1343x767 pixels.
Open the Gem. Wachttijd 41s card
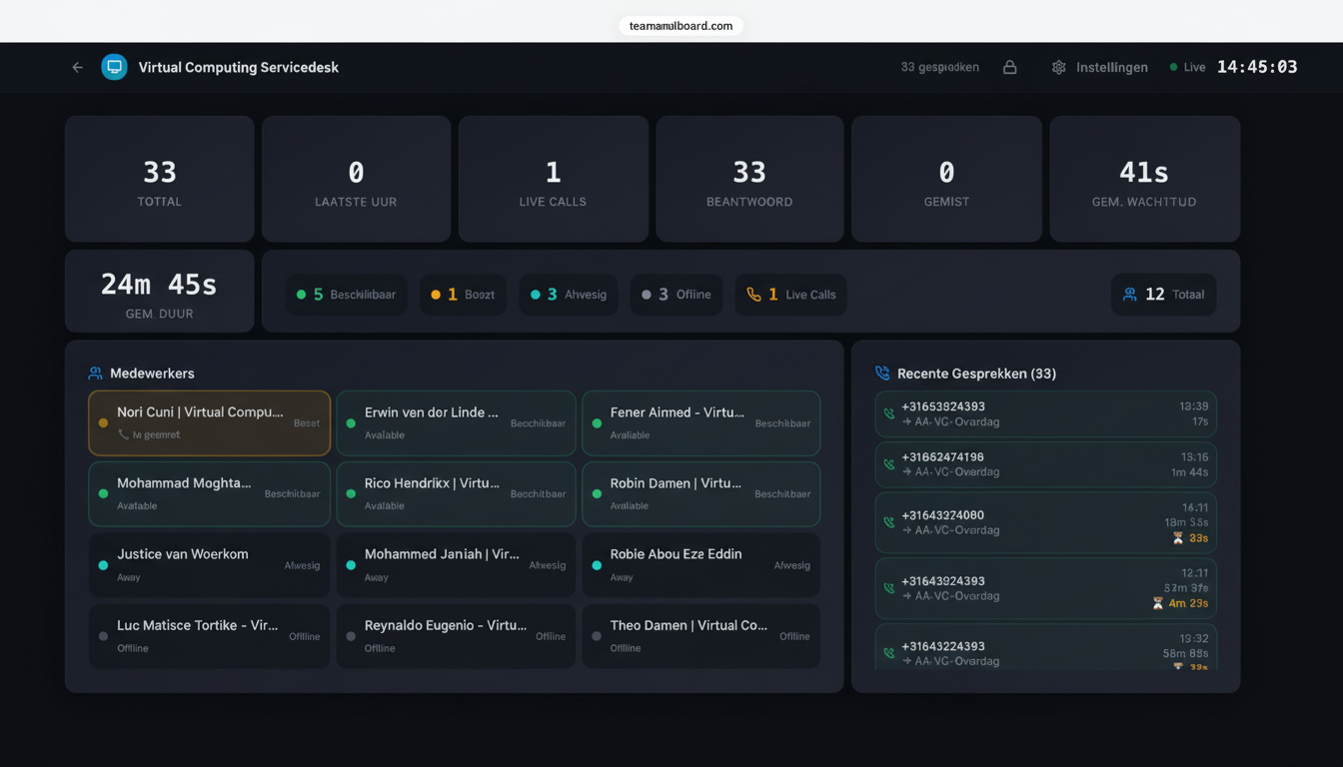click(x=1144, y=179)
